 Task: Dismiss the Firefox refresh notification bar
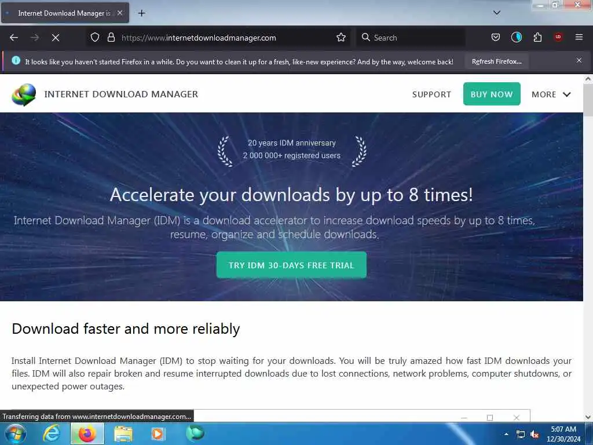579,60
